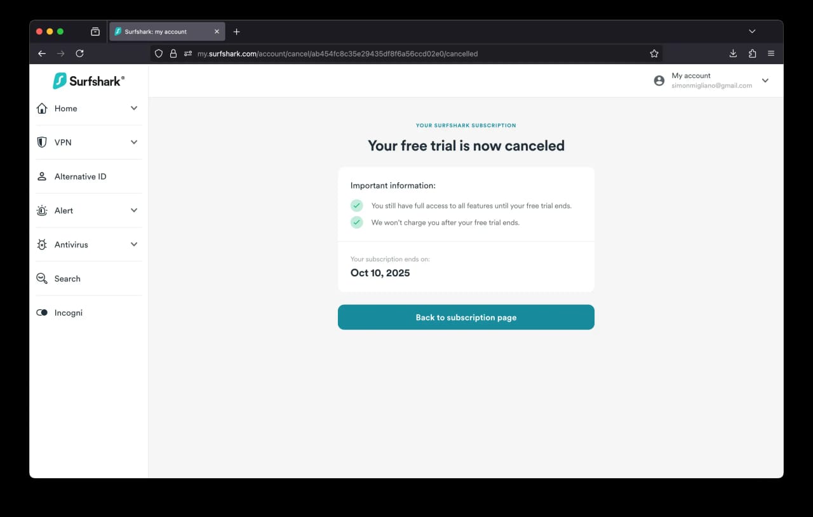Click Back to subscription page
Image resolution: width=813 pixels, height=517 pixels.
pyautogui.click(x=466, y=317)
